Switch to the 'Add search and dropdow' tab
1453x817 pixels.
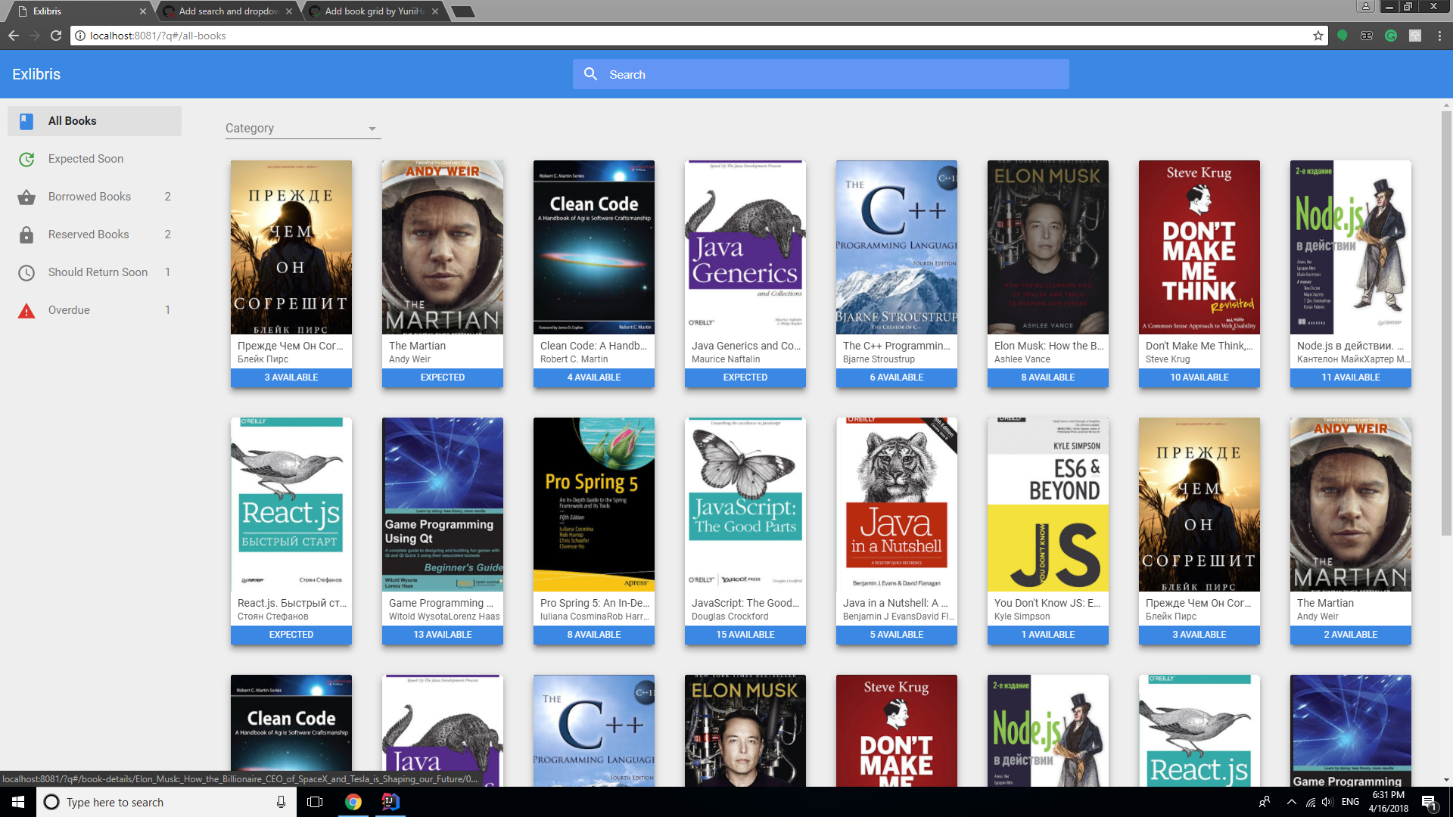(x=228, y=11)
